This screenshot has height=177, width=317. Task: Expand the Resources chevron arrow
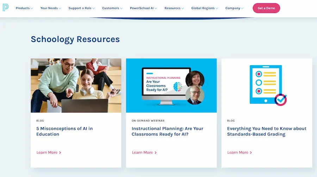(x=182, y=8)
